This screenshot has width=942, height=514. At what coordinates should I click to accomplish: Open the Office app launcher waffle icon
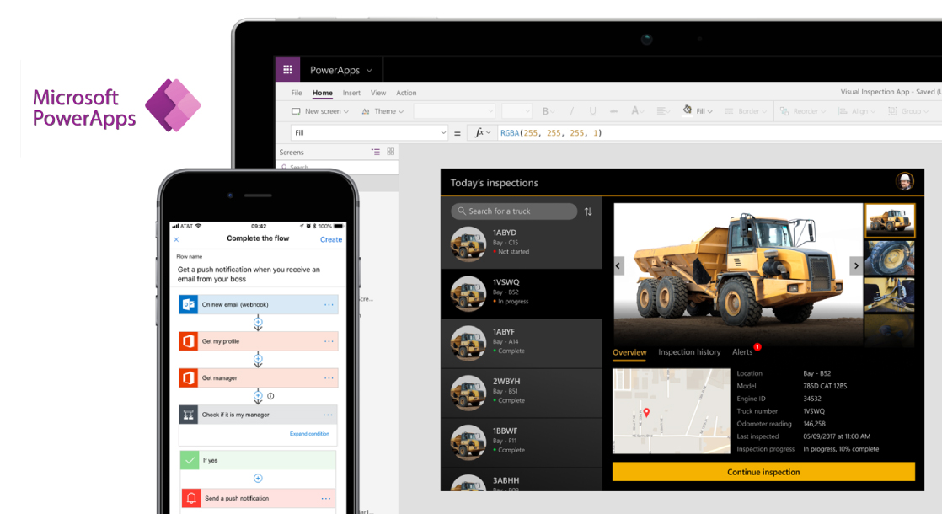pos(286,69)
